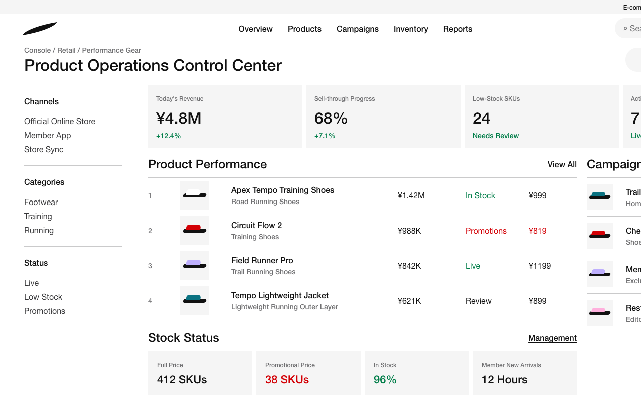This screenshot has width=641, height=401.
Task: Open the Inventory navigation tab
Action: [411, 29]
